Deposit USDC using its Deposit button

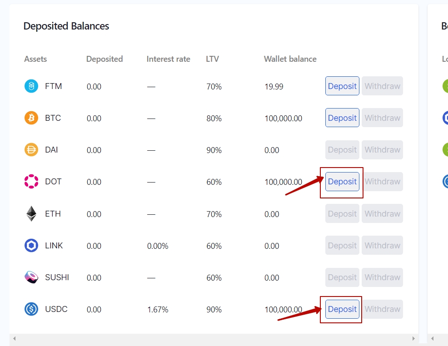(342, 309)
